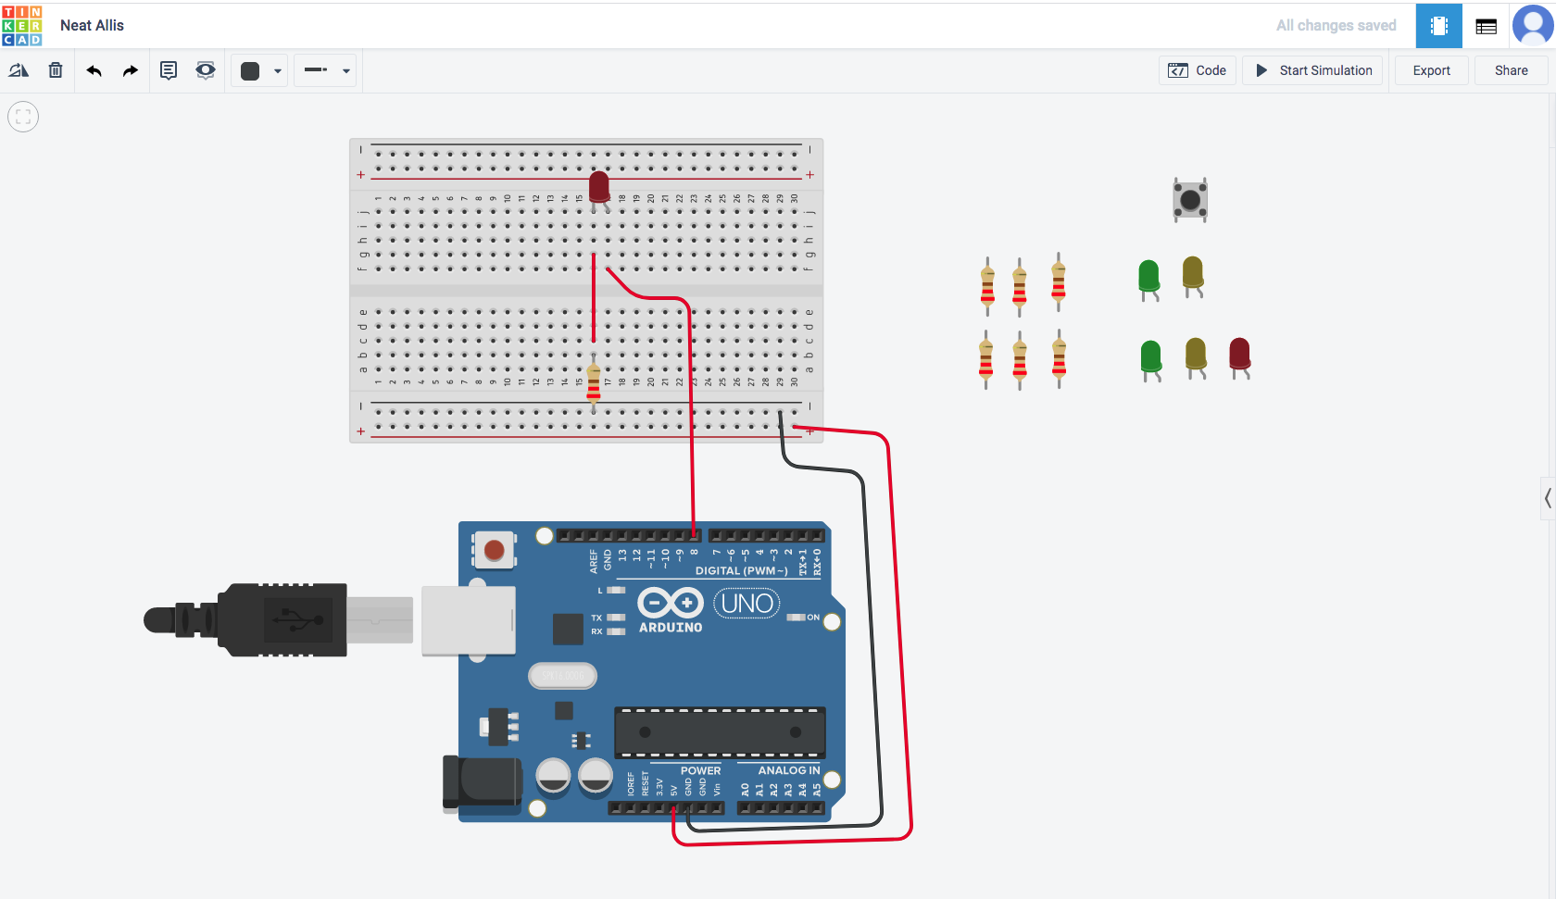The width and height of the screenshot is (1556, 899).
Task: Switch to circuit view icon
Action: point(1439,26)
